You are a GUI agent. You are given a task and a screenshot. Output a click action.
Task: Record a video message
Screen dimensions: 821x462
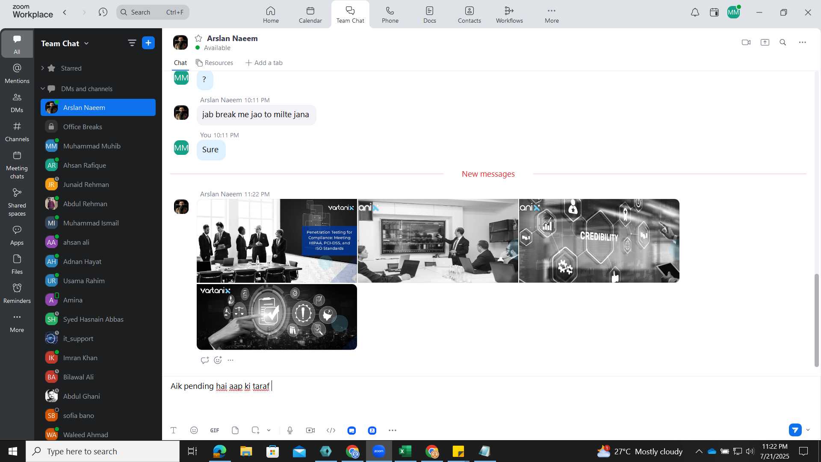coord(310,430)
